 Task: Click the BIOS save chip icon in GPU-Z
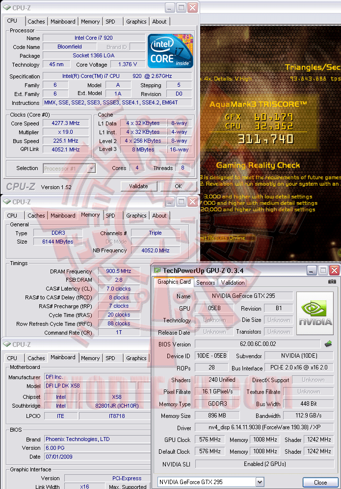point(328,344)
